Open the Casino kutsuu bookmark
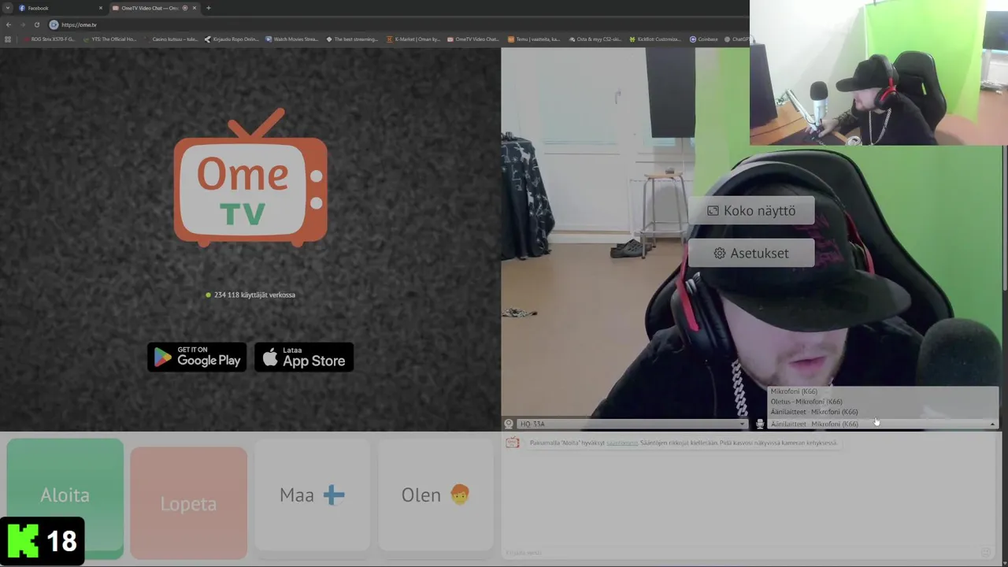The width and height of the screenshot is (1008, 567). [x=171, y=39]
